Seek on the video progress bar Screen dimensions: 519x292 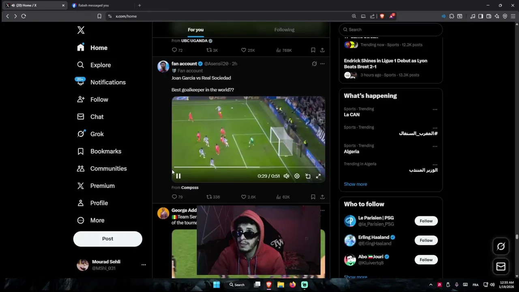click(248, 167)
